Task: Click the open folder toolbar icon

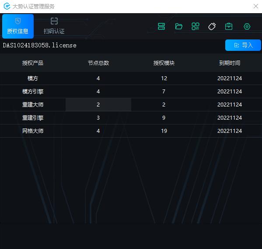Action: (178, 26)
